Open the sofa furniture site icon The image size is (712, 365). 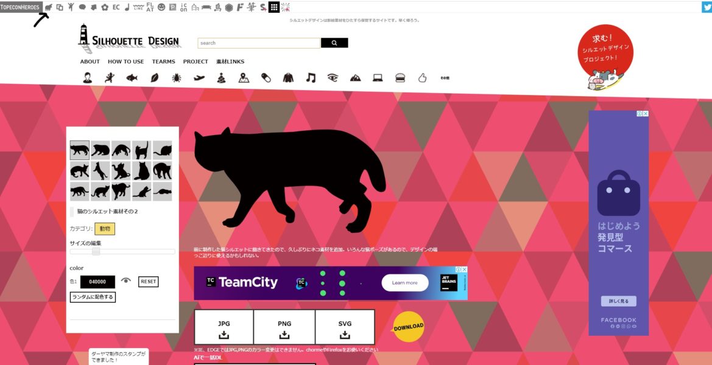pos(206,7)
